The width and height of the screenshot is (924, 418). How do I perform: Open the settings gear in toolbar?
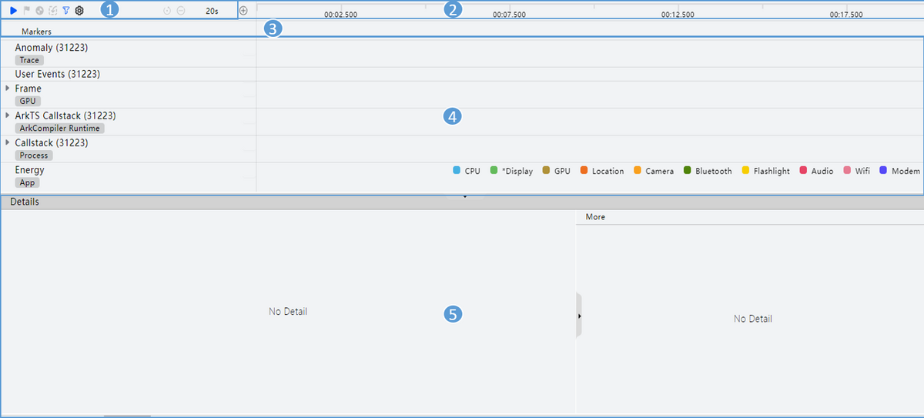79,11
